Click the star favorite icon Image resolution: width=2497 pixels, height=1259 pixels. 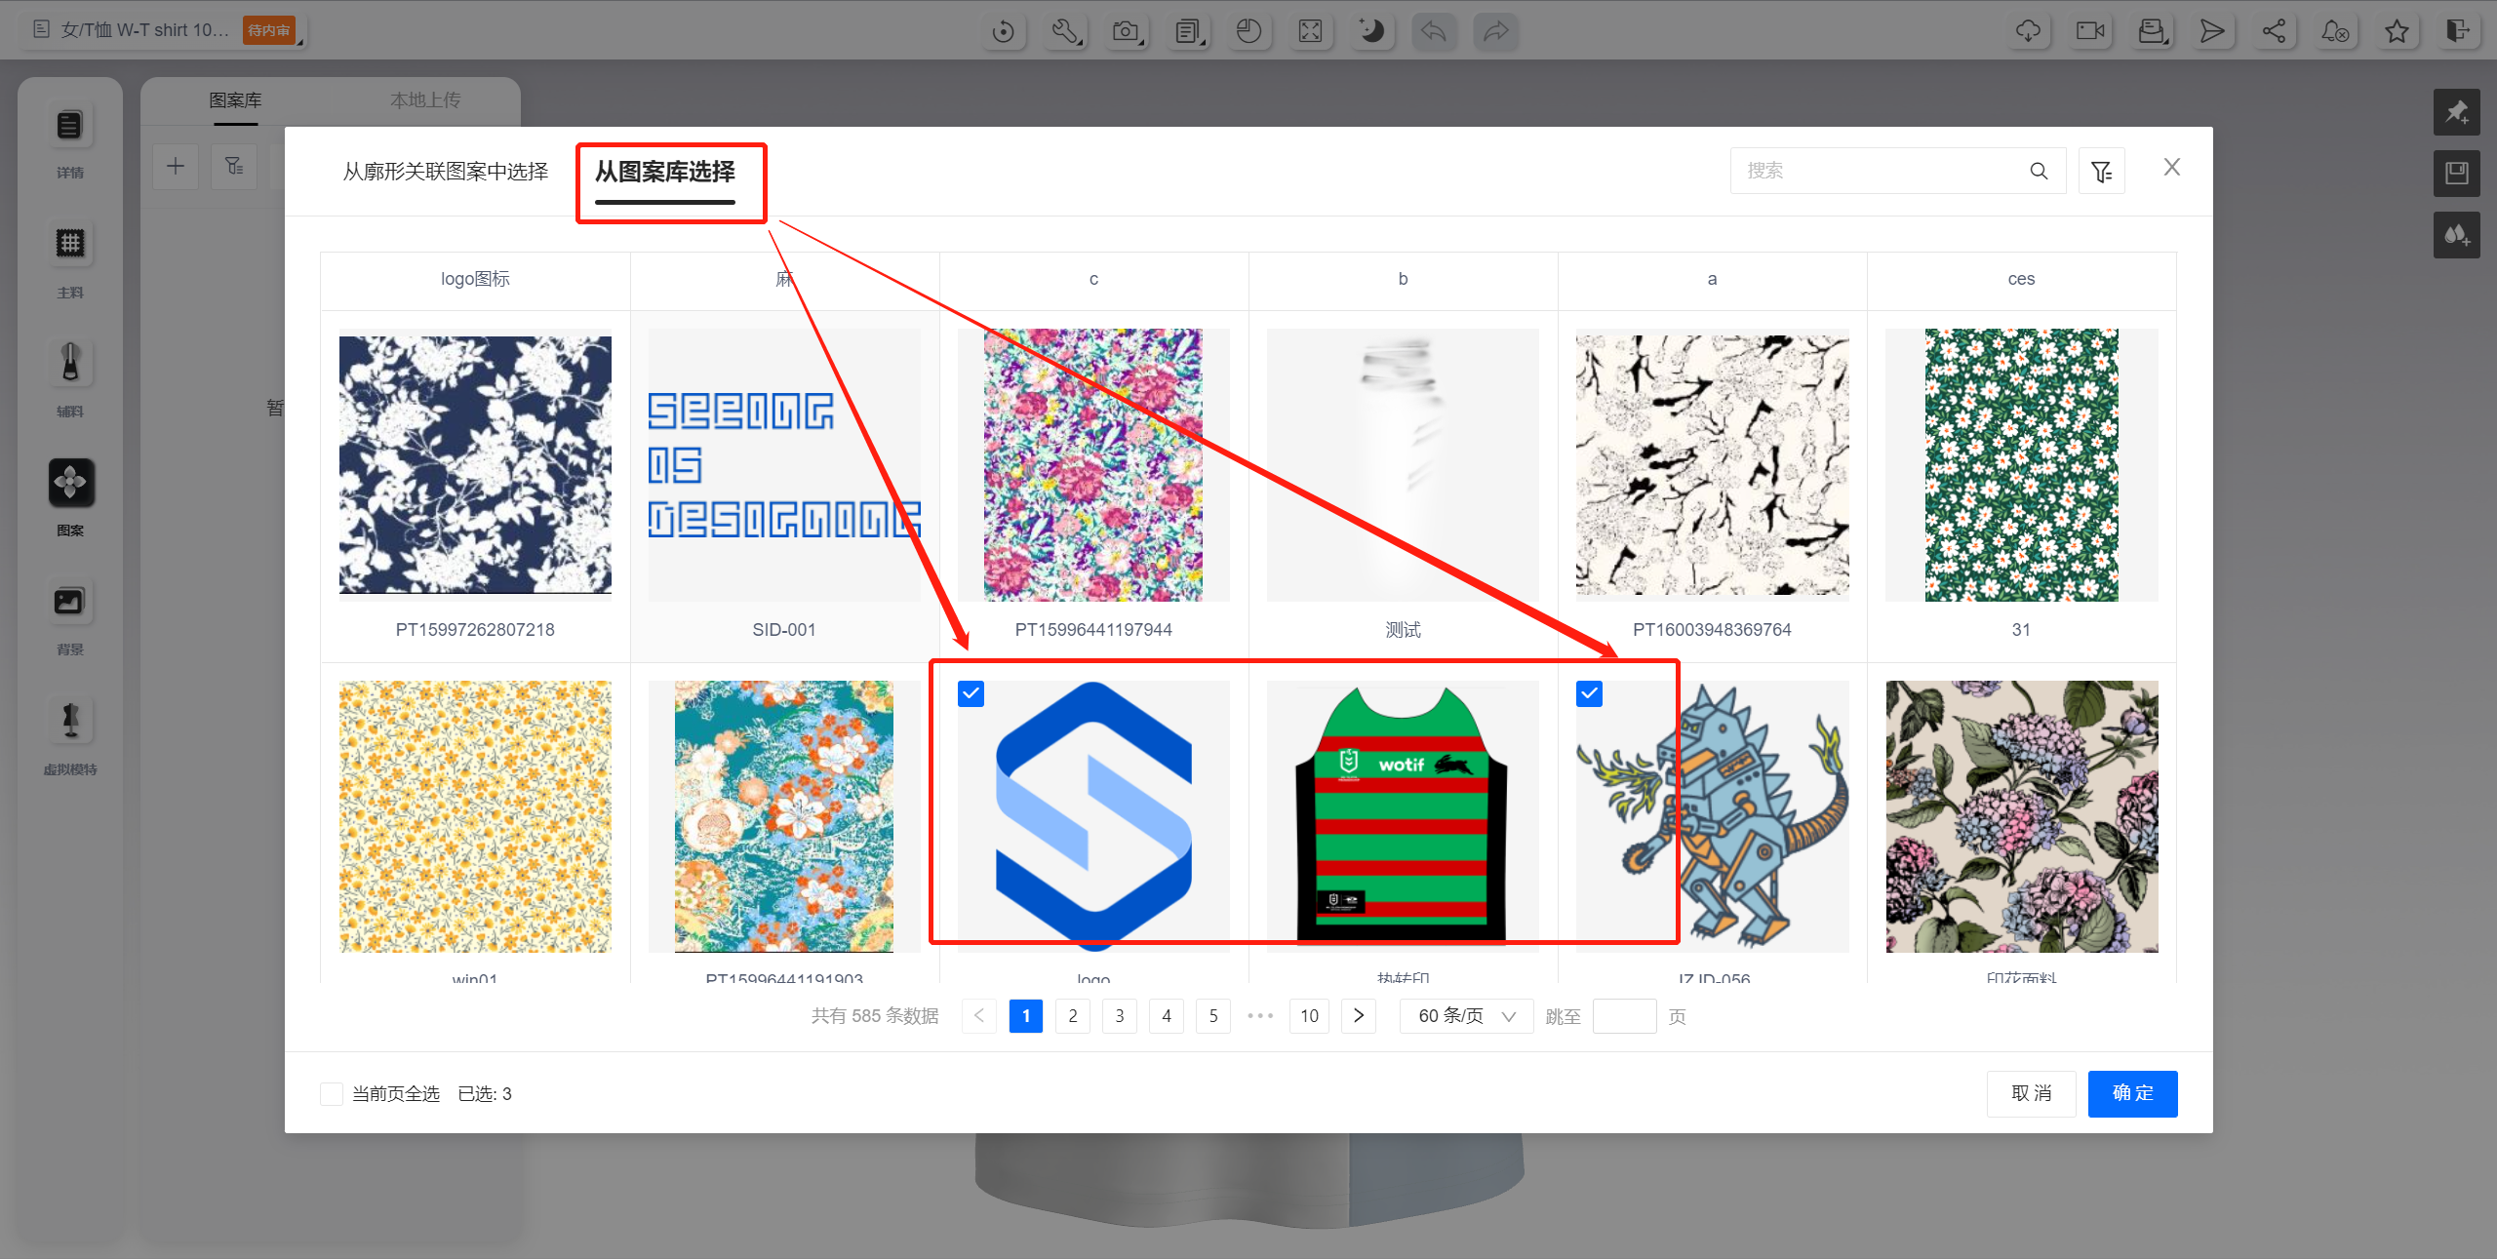point(2397,31)
